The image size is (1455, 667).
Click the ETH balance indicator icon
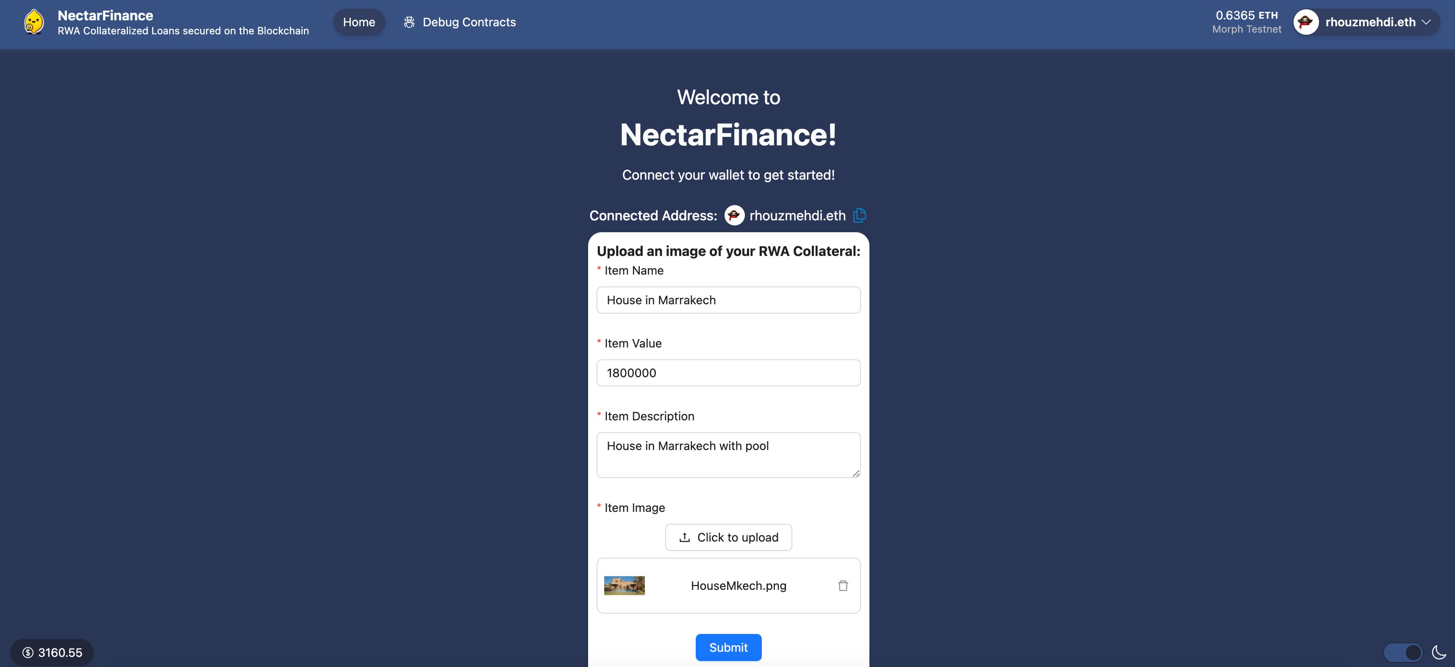[x=1247, y=20]
